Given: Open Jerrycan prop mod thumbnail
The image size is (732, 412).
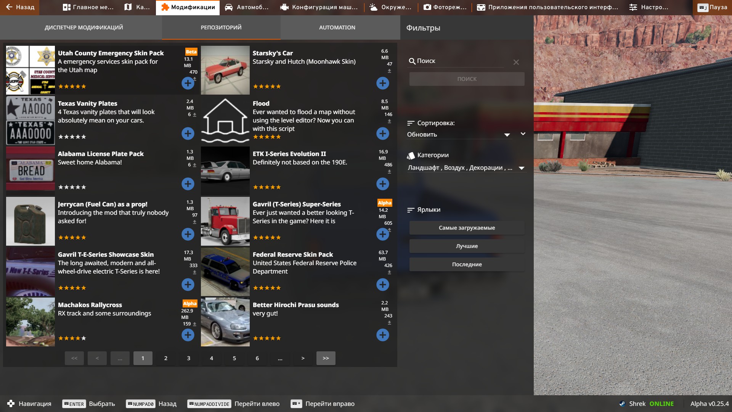Looking at the screenshot, I should tap(30, 221).
